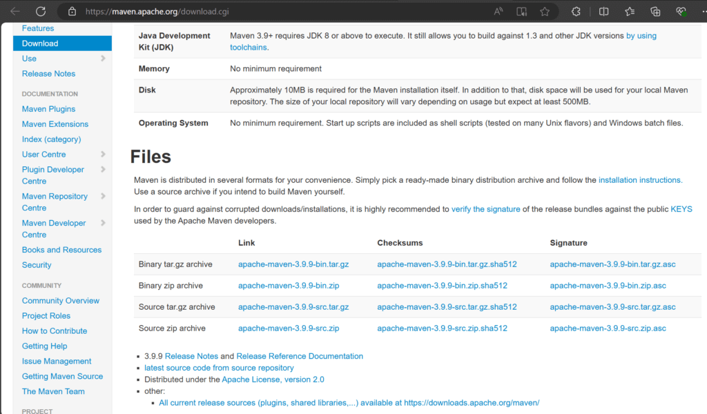
Task: Click the browser back arrow
Action: click(15, 11)
